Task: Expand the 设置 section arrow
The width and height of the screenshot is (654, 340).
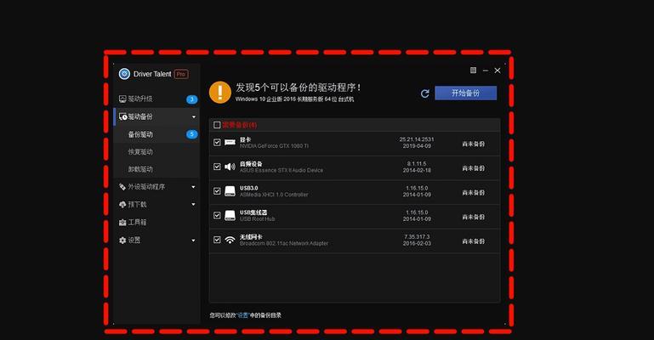Action: pos(194,241)
